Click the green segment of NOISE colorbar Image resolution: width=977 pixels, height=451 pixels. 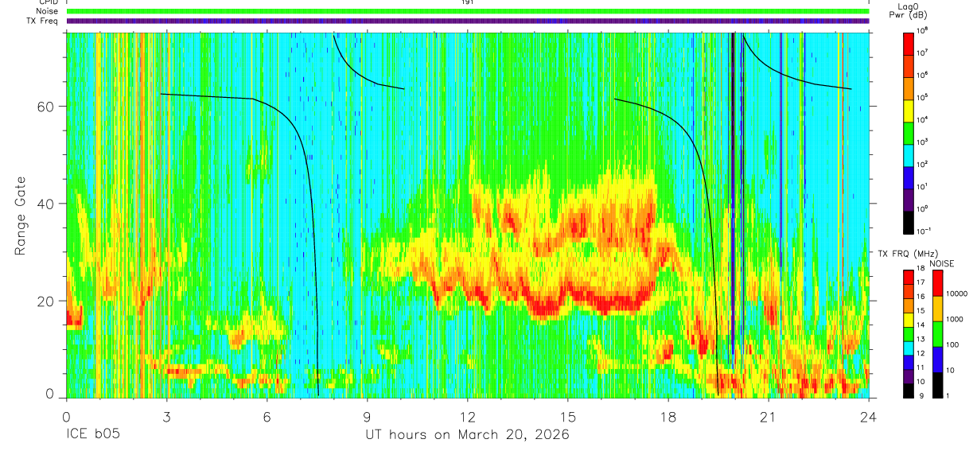[938, 334]
